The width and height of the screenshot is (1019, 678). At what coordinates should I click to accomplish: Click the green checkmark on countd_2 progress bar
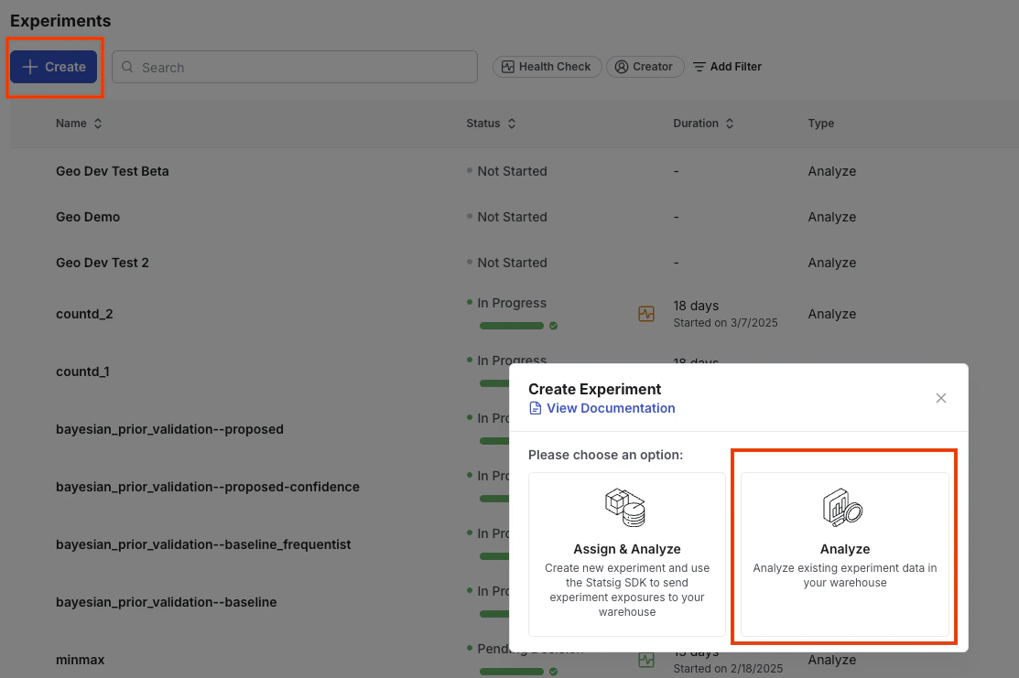[x=552, y=326]
